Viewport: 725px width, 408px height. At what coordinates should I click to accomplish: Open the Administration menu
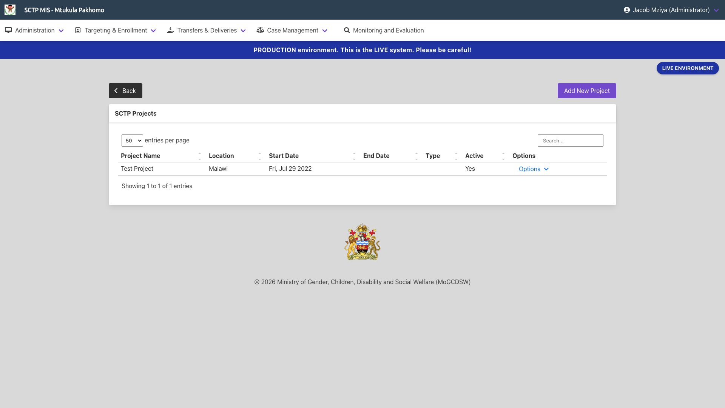pyautogui.click(x=34, y=30)
